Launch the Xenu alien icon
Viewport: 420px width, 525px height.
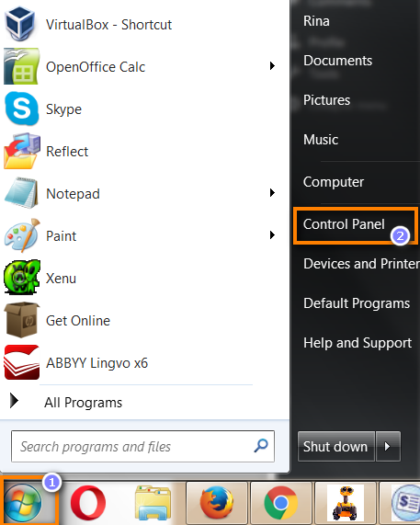(22, 278)
